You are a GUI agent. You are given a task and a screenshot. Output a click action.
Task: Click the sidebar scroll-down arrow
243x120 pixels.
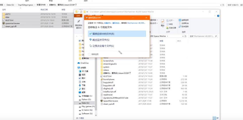pyautogui.click(x=96, y=115)
